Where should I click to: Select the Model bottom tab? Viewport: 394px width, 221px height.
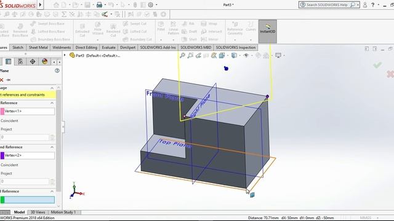[19, 212]
